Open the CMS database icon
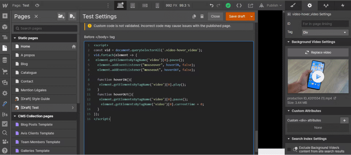 click(x=5, y=60)
